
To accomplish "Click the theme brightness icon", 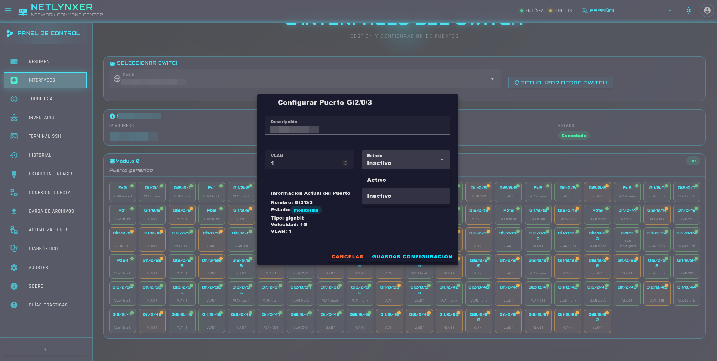I will (688, 10).
